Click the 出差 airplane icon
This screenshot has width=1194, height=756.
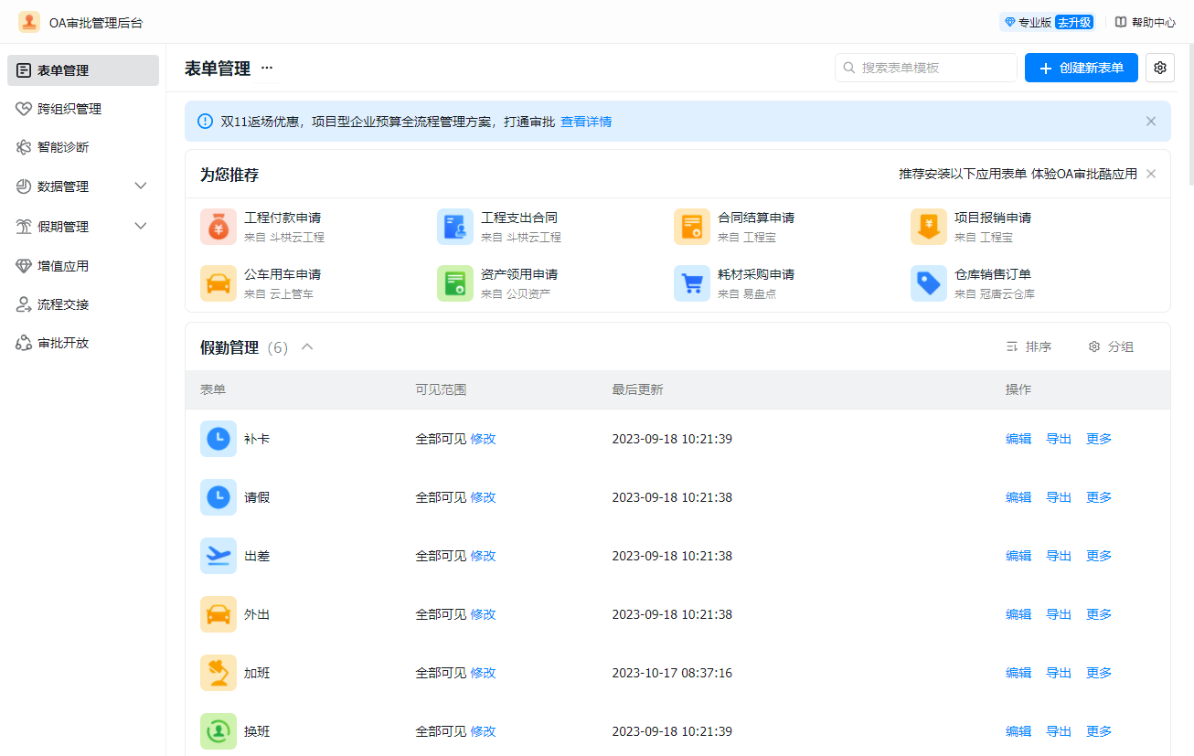[219, 556]
